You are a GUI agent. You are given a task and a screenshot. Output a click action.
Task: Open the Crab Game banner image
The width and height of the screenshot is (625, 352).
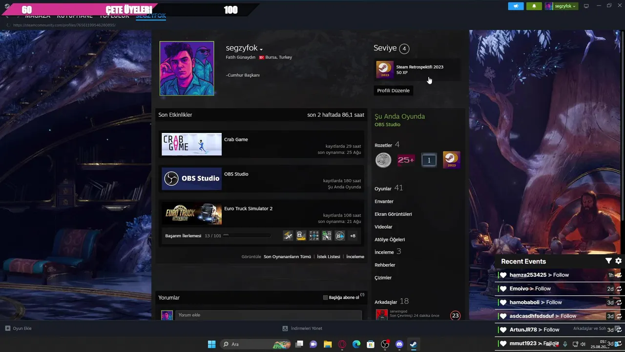tap(191, 144)
